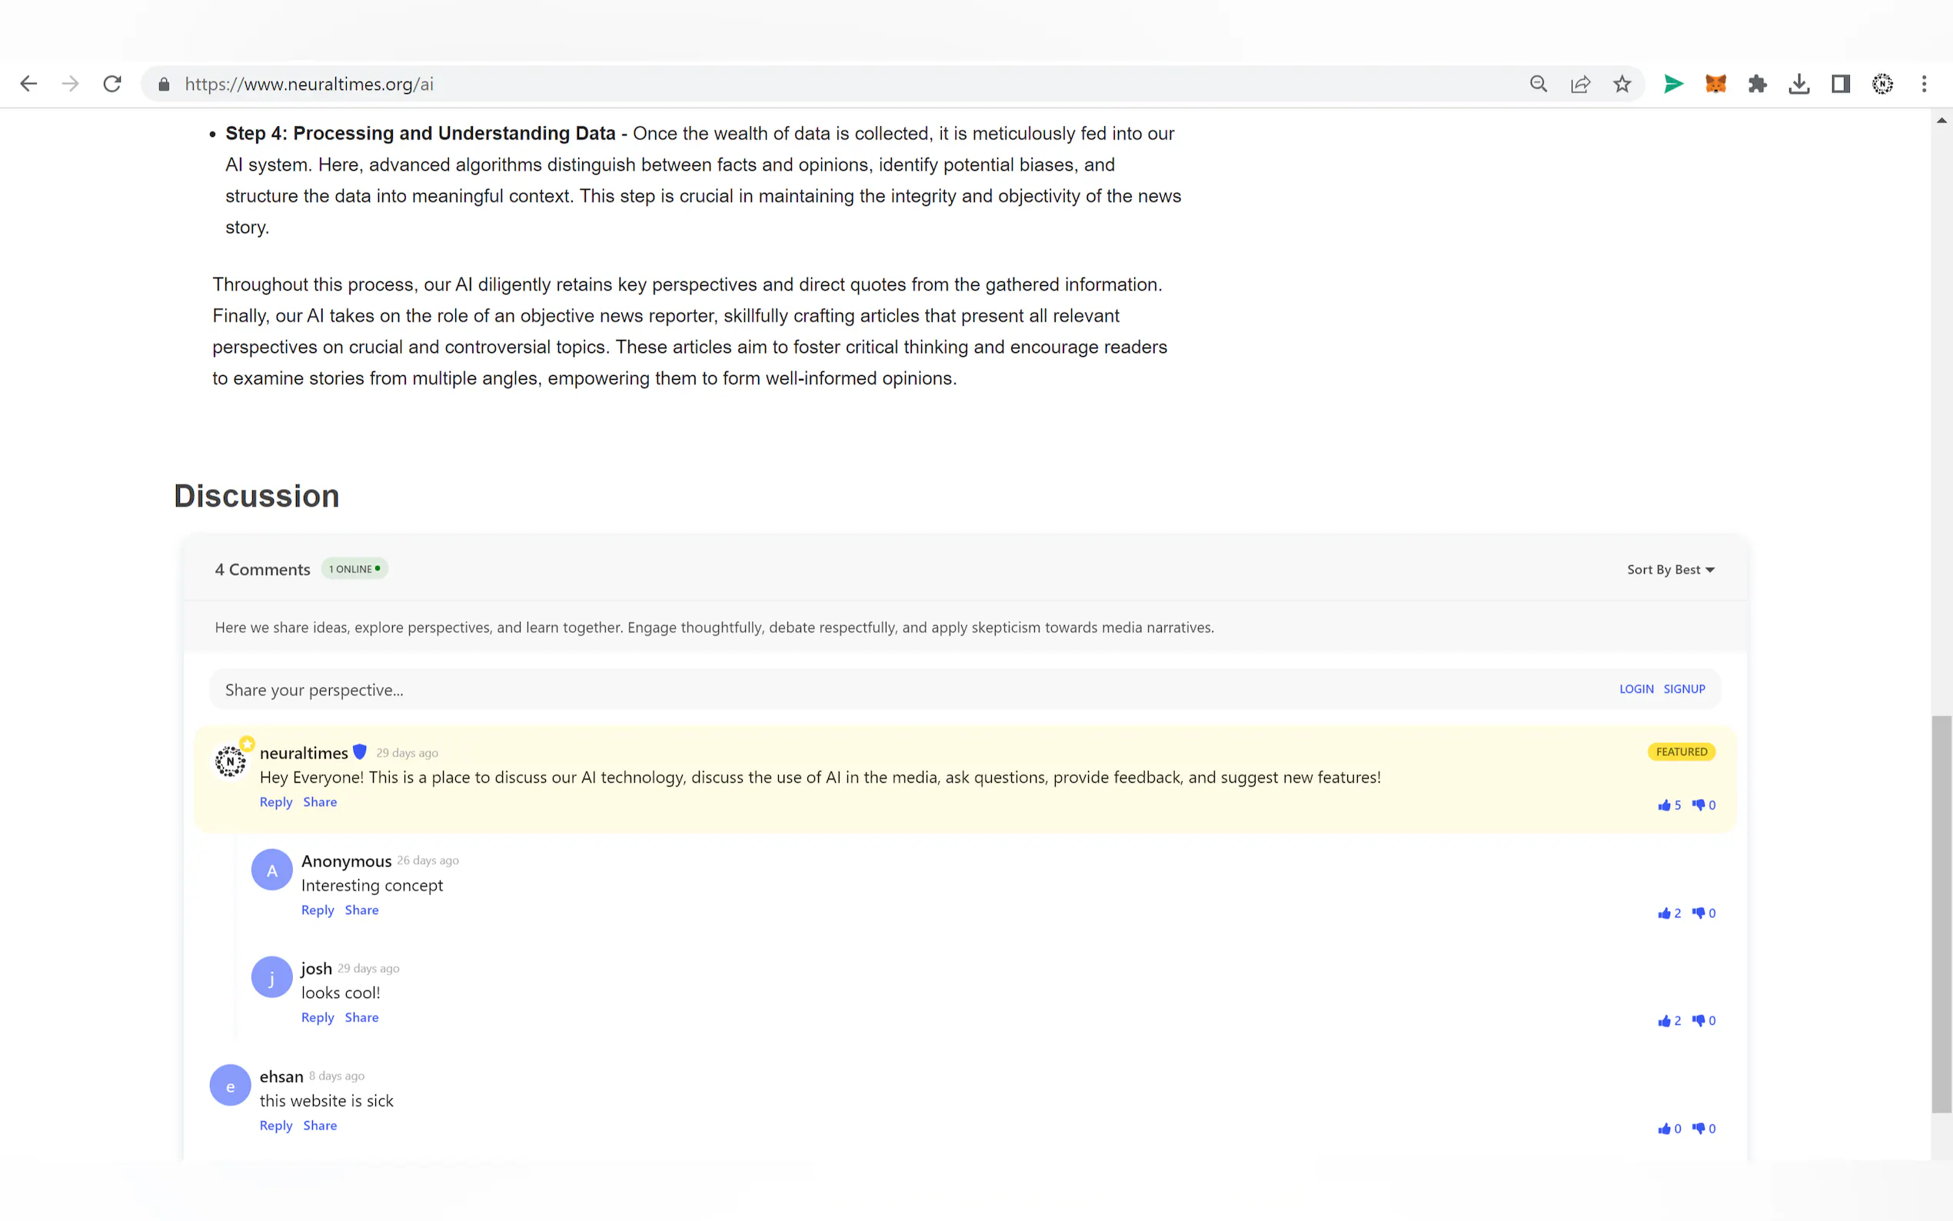Image resolution: width=1953 pixels, height=1221 pixels.
Task: Open the browser downloads icon
Action: [x=1798, y=84]
